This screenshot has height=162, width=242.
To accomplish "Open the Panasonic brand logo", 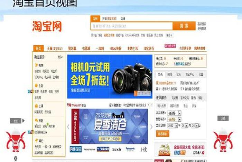I will (x=130, y=149).
